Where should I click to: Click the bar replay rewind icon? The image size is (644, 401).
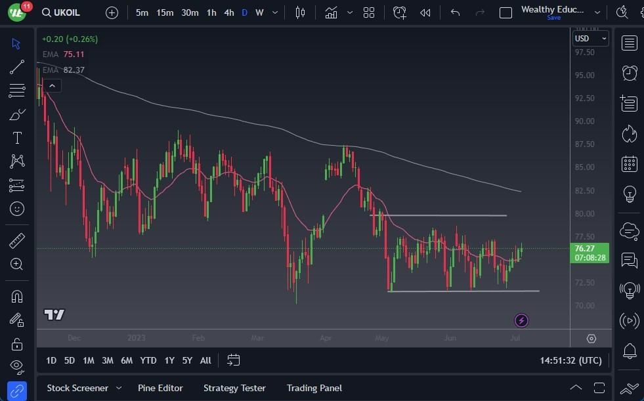pos(425,12)
